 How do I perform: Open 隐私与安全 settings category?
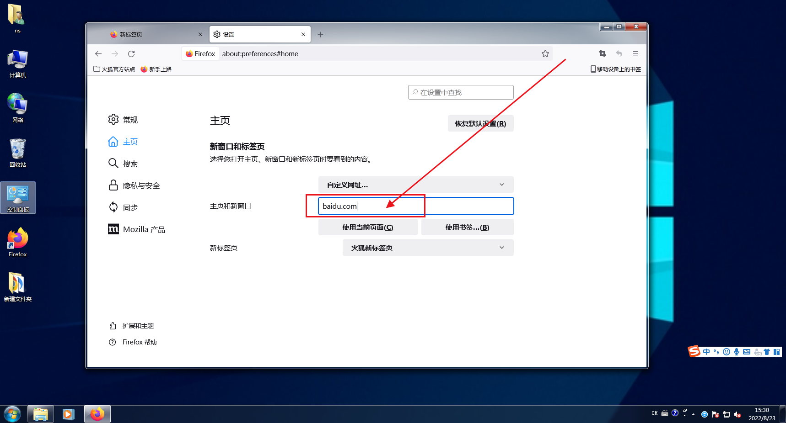point(134,185)
